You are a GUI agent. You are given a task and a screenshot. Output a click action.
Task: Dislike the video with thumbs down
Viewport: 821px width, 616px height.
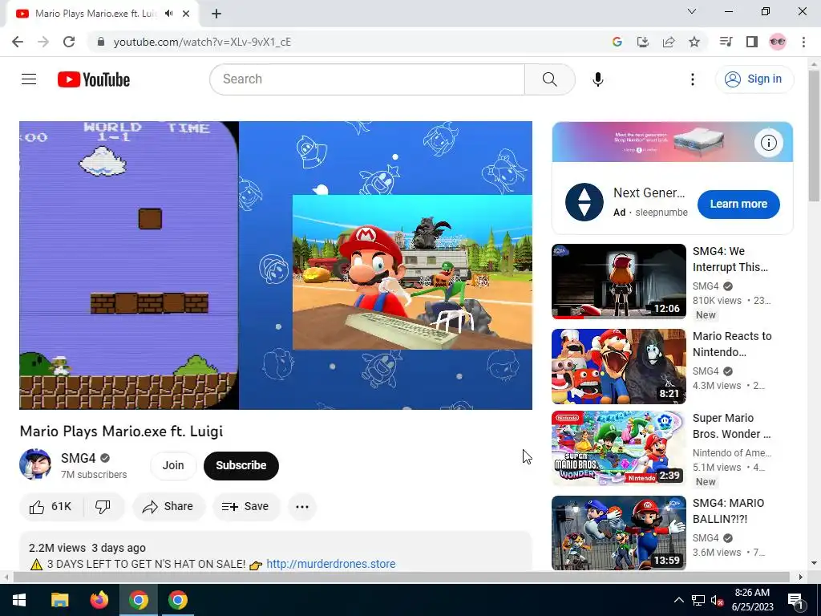[103, 507]
